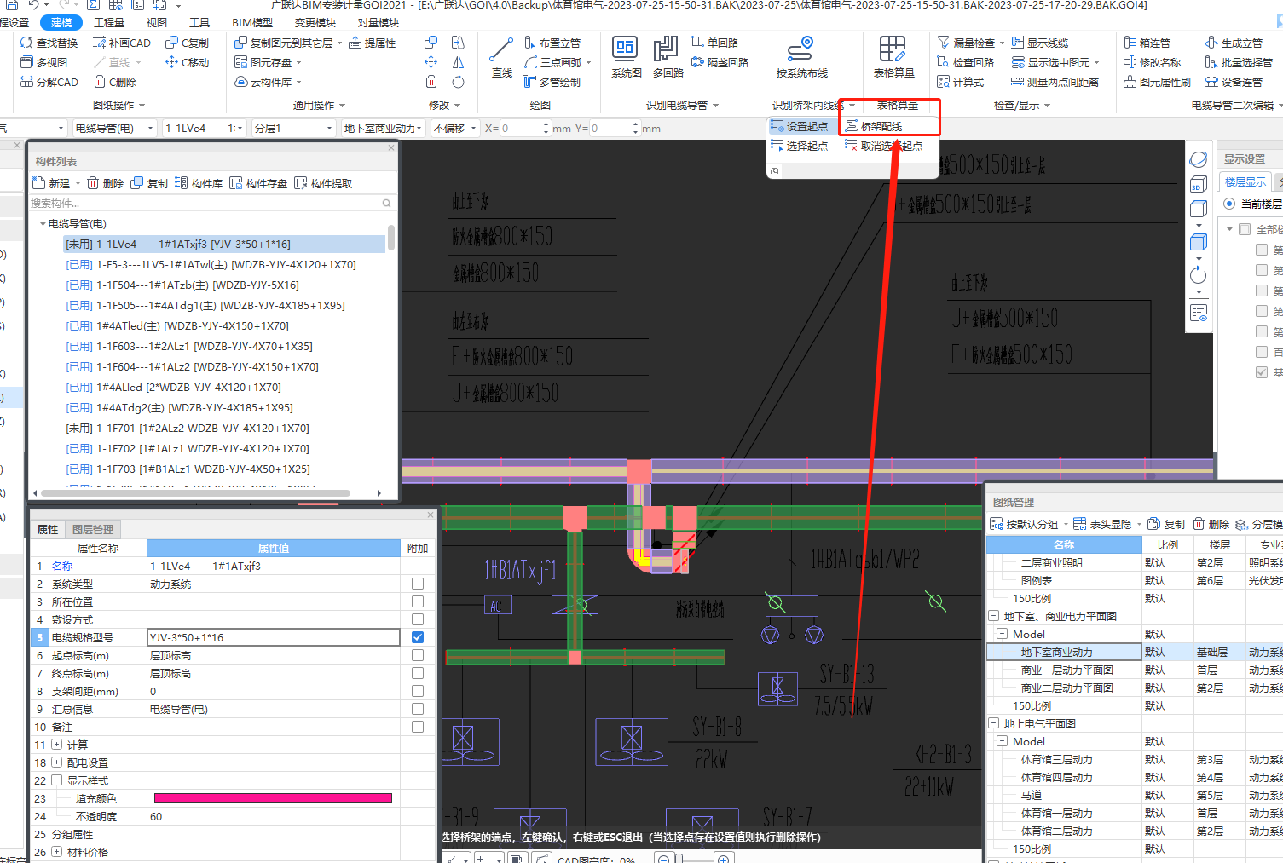Click the mirror icon in 修改 group
The image size is (1283, 863).
[x=458, y=62]
